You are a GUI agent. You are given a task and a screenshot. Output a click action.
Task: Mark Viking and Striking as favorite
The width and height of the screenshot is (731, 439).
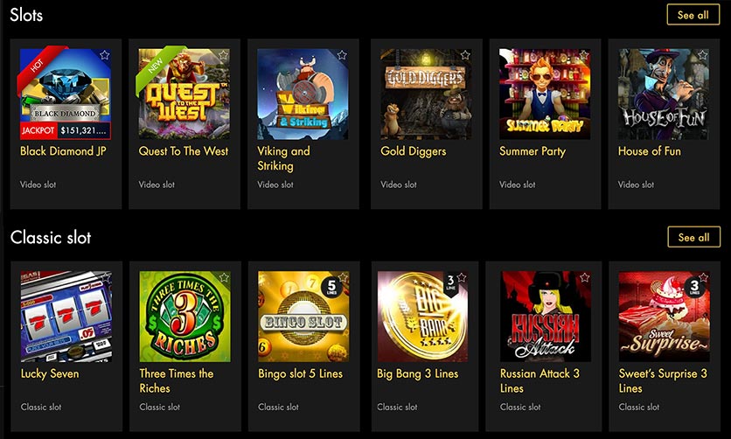[x=342, y=55]
